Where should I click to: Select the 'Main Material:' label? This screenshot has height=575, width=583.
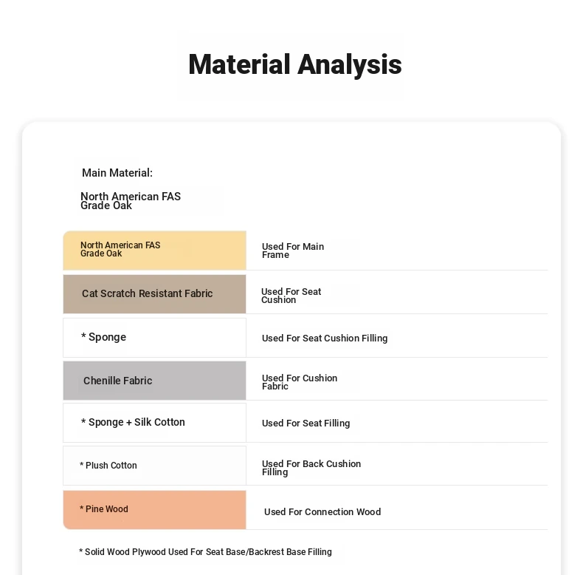coord(117,173)
